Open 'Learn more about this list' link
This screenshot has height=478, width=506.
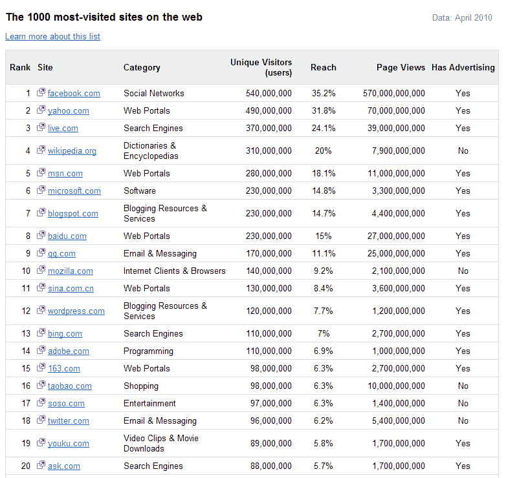[x=52, y=36]
